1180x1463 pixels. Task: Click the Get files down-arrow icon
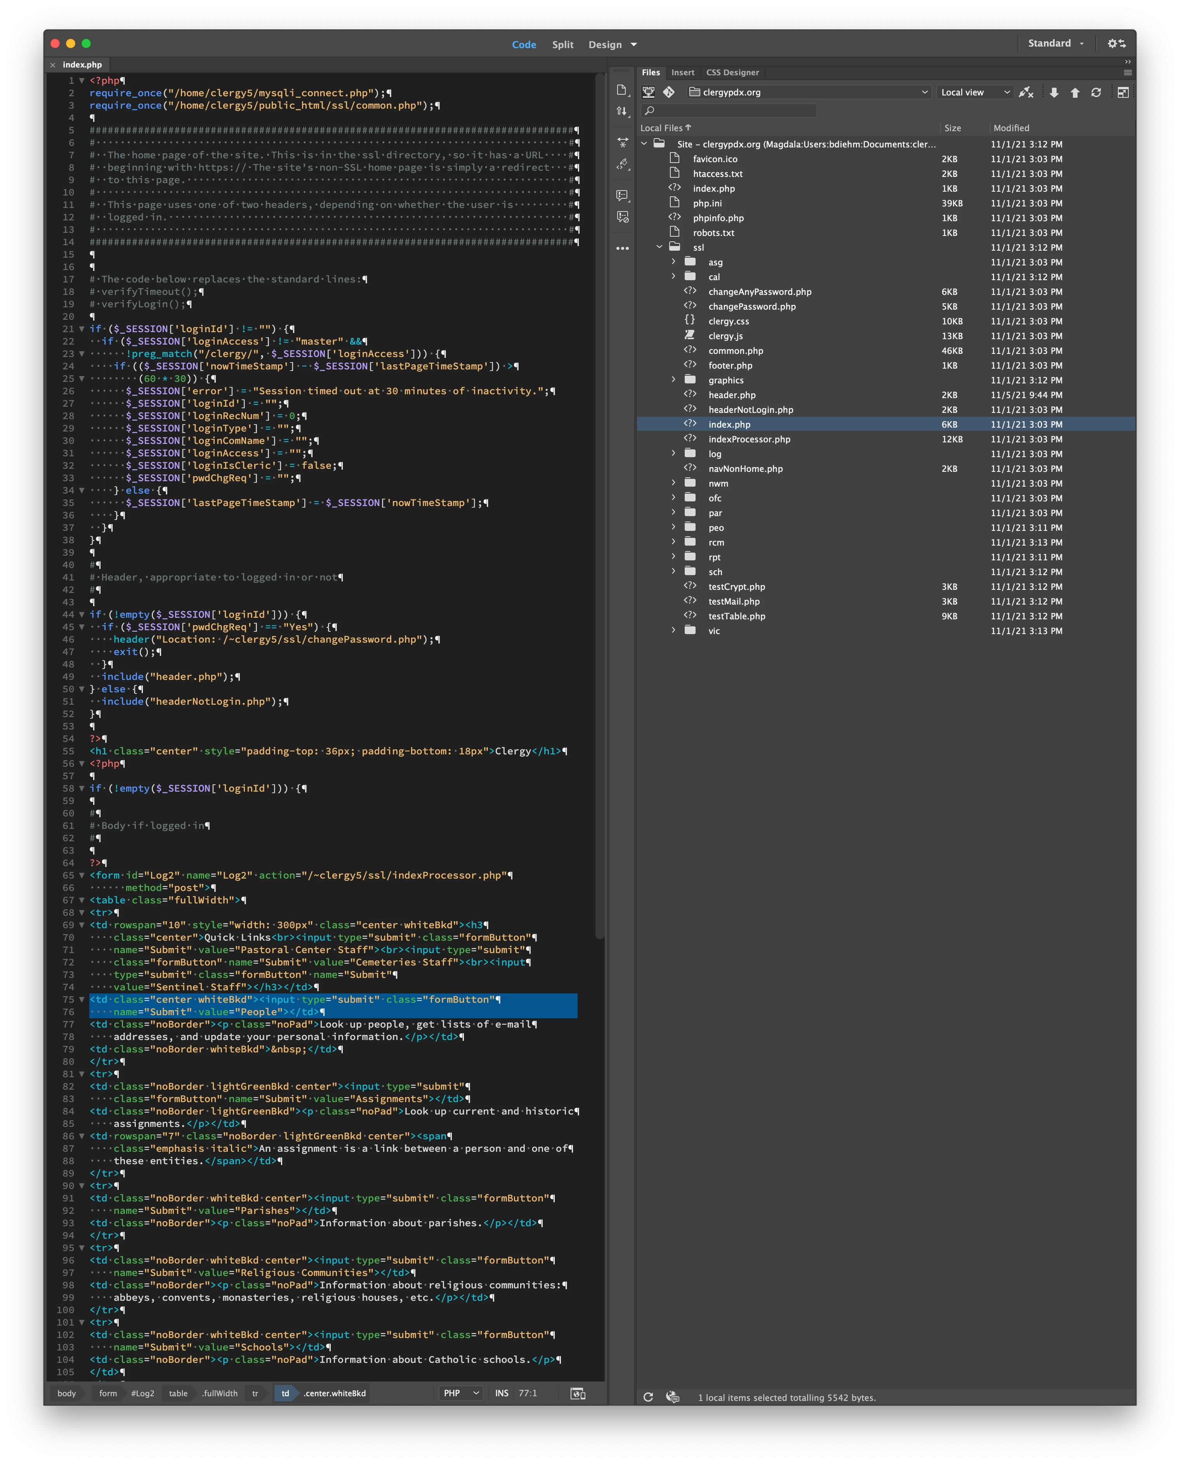1053,92
